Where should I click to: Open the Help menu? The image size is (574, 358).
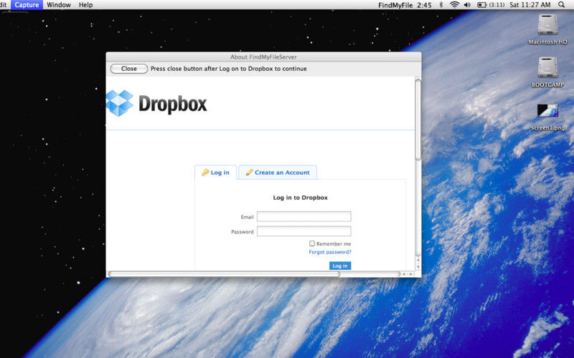point(85,5)
